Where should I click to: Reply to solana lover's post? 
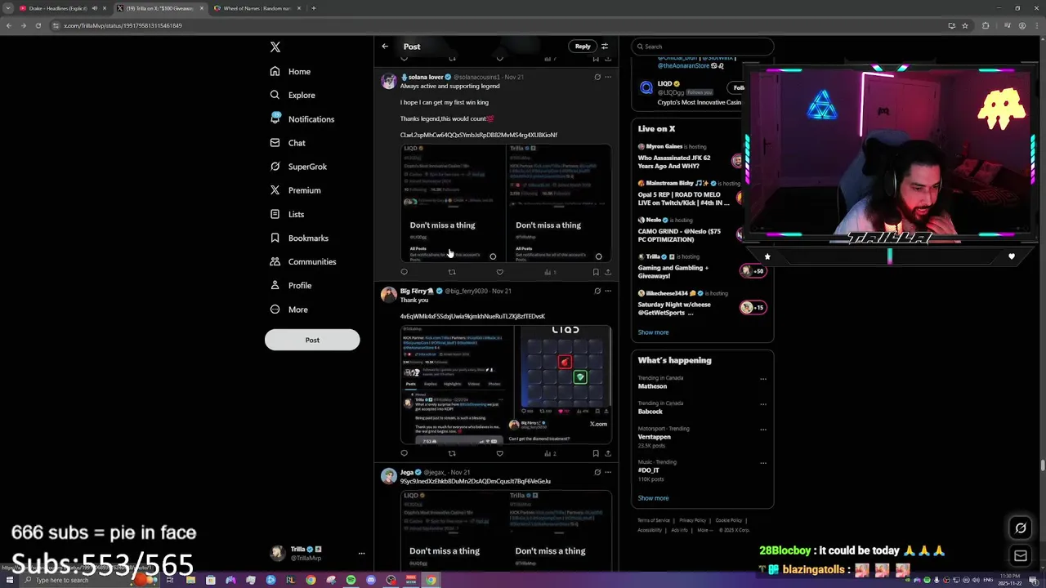[x=404, y=272]
